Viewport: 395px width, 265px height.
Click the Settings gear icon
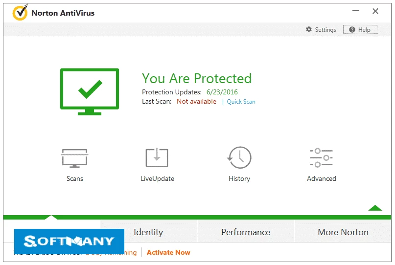tap(309, 30)
